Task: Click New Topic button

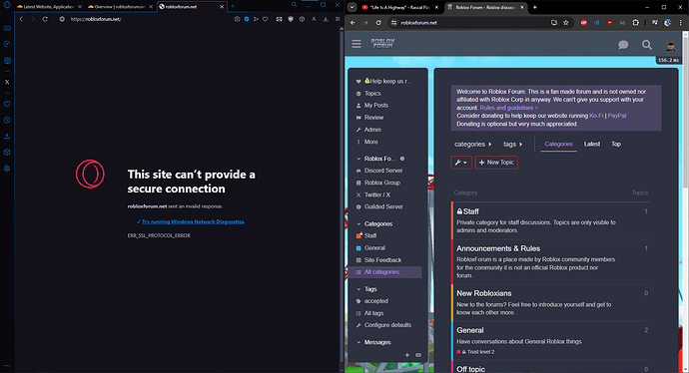Action: [x=496, y=163]
